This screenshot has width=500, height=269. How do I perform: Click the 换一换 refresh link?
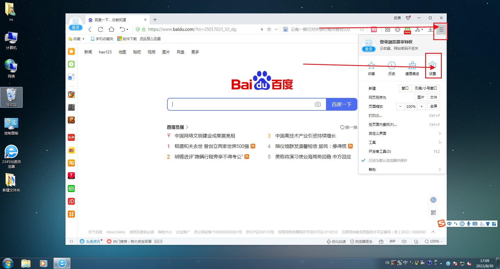349,127
